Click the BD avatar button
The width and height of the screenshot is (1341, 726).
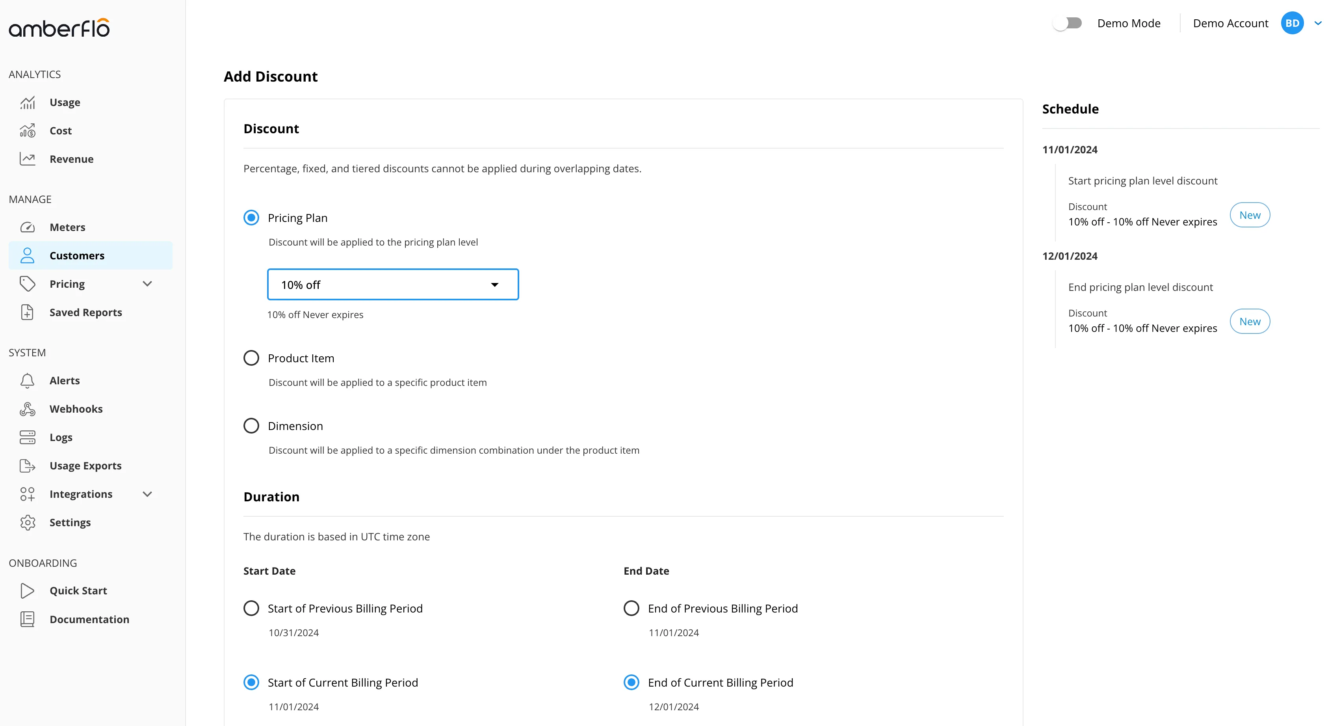tap(1292, 23)
